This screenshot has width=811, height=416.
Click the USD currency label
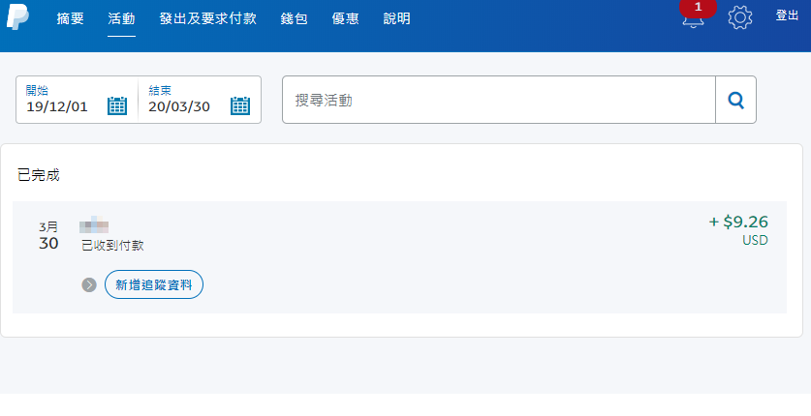coord(755,241)
